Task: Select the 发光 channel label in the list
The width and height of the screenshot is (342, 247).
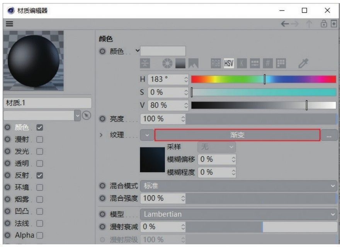Action: pos(22,151)
